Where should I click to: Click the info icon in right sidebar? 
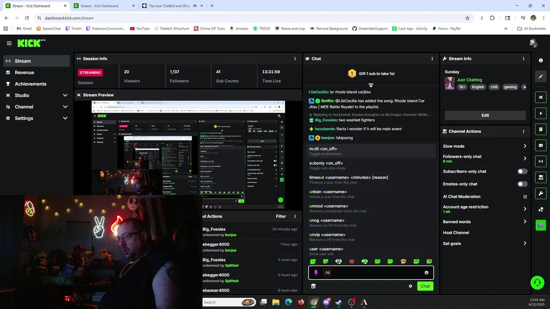tap(541, 61)
